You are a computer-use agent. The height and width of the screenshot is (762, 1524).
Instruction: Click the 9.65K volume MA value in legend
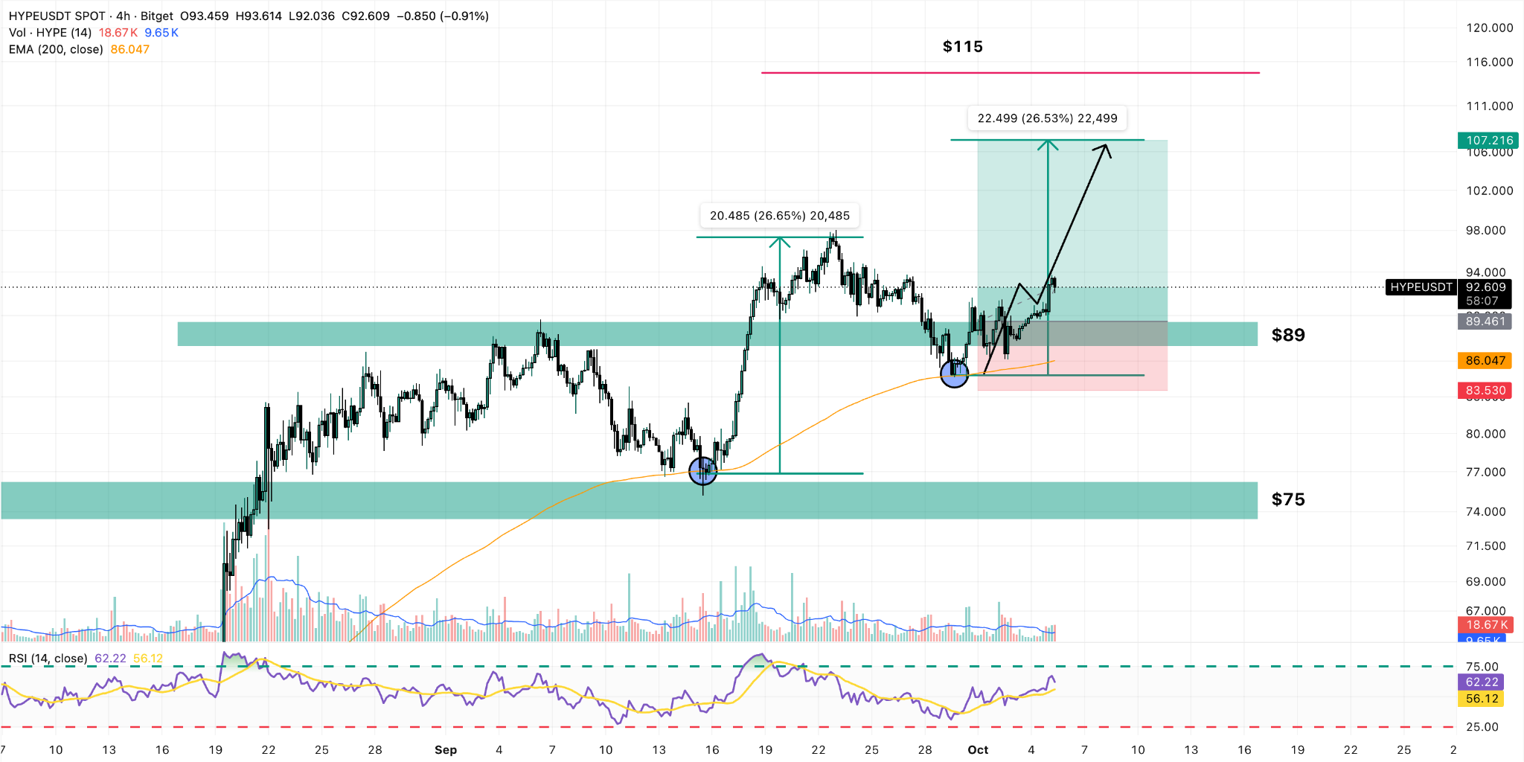pyautogui.click(x=161, y=33)
